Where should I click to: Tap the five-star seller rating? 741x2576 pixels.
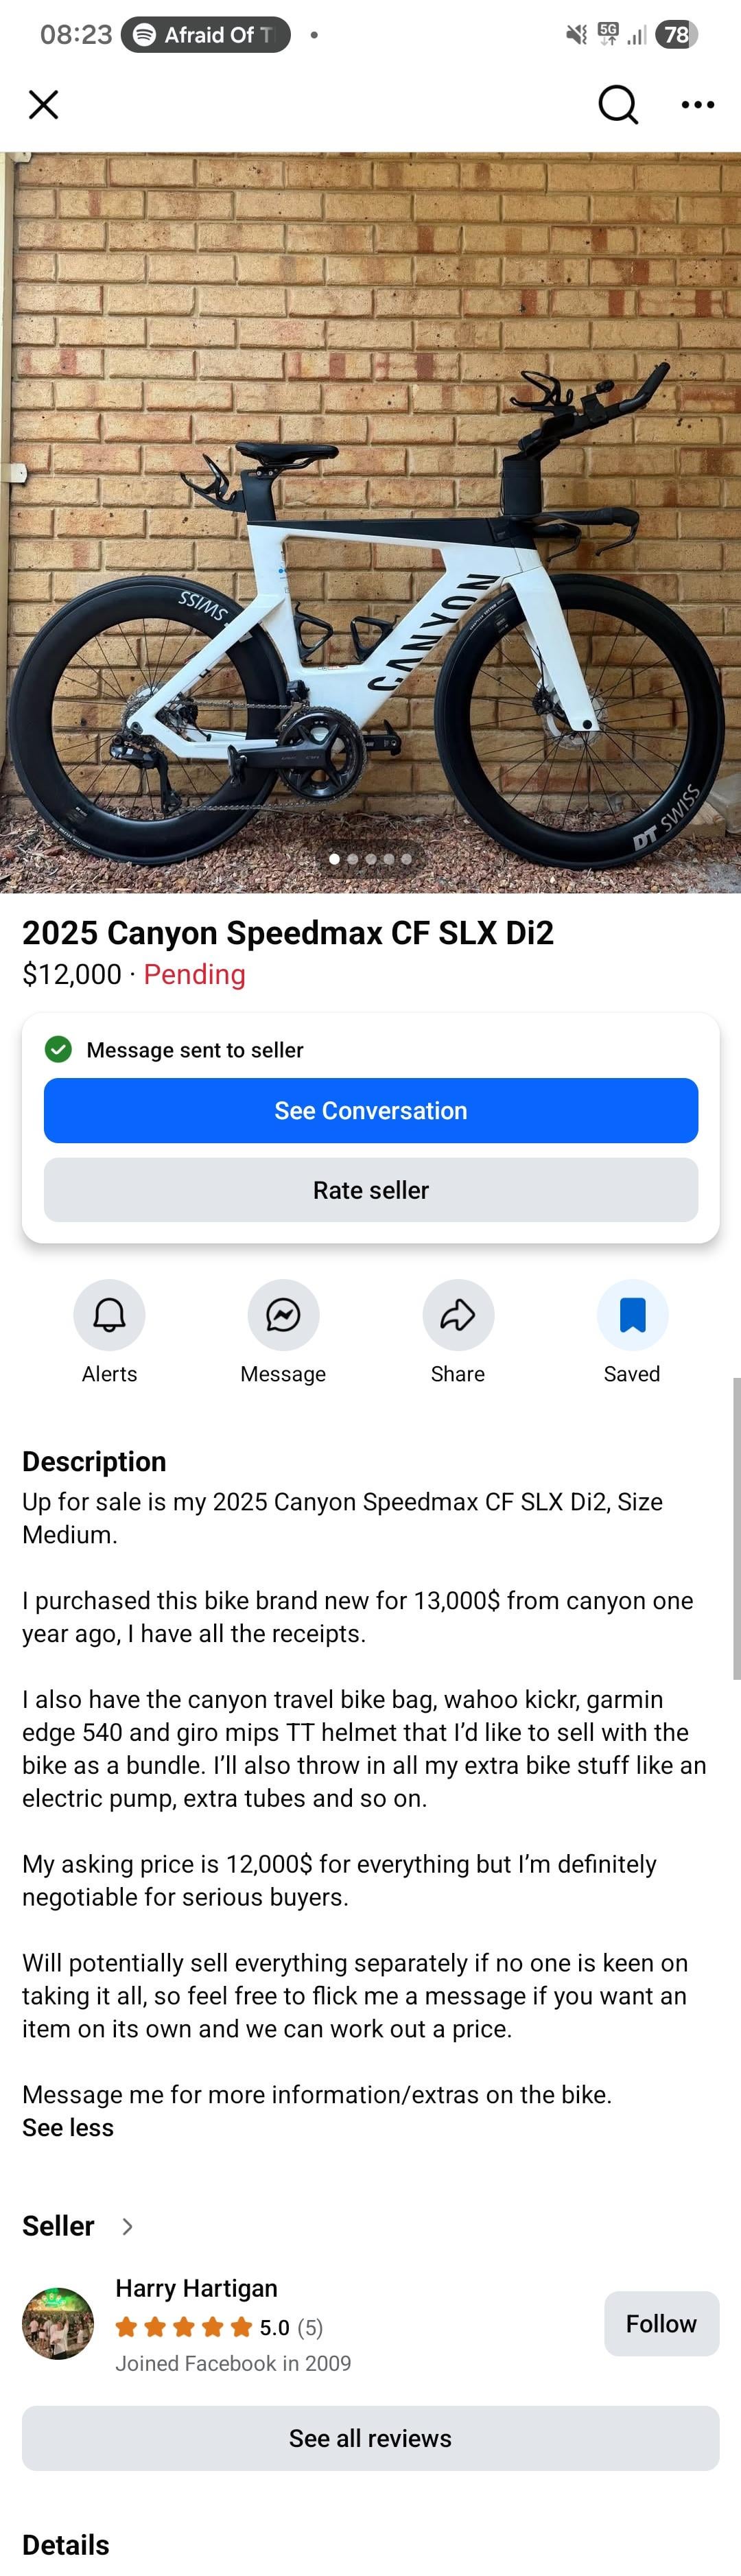pyautogui.click(x=184, y=2327)
